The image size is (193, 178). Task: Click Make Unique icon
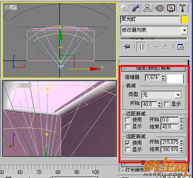156,47
